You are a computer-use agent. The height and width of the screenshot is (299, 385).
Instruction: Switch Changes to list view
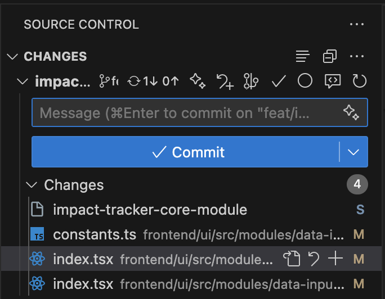tap(303, 56)
